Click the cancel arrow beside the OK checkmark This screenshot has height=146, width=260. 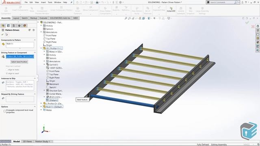coord(6,34)
